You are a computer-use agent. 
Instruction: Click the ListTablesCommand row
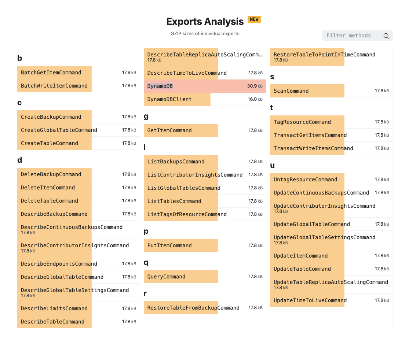180,201
